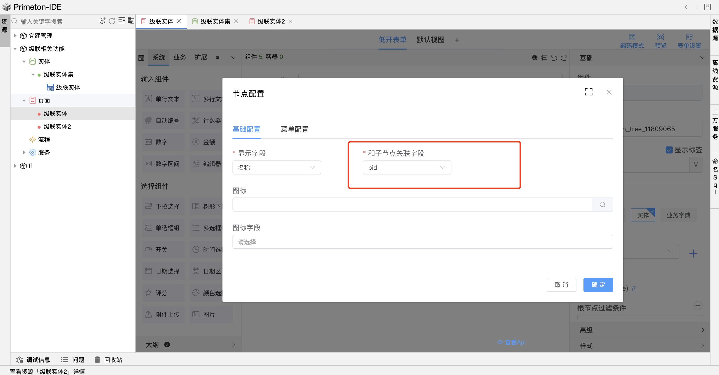The width and height of the screenshot is (719, 375).
Task: Switch to the 级联实体集 editor tab
Action: tap(215, 22)
